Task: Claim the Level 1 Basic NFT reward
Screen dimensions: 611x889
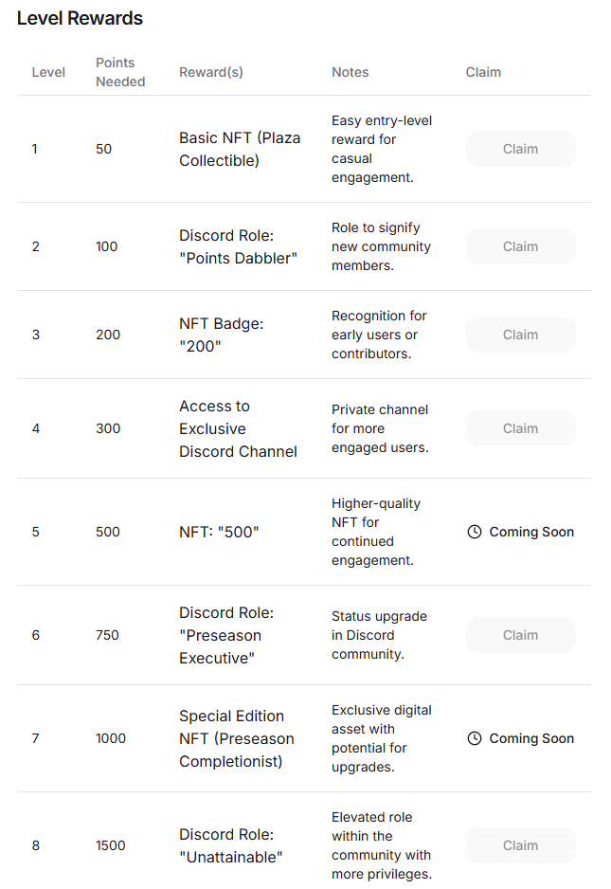Action: pos(520,149)
